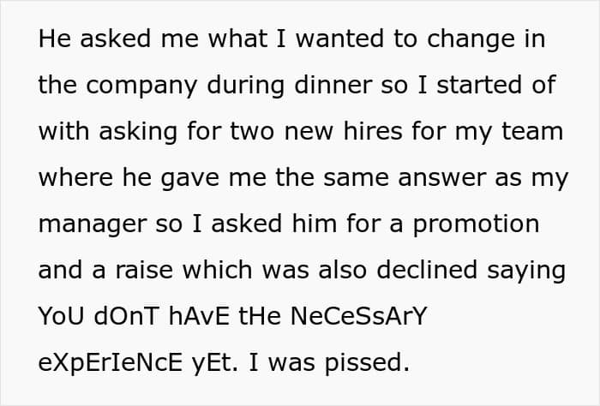Screen dimensions: 600x406
Task: Click the word "eXpErIeNcE"
Action: pyautogui.click(x=111, y=362)
